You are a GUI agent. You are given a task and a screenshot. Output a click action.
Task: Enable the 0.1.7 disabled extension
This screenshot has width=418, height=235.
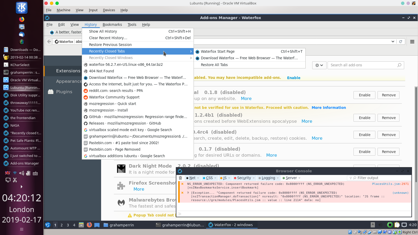click(x=364, y=152)
